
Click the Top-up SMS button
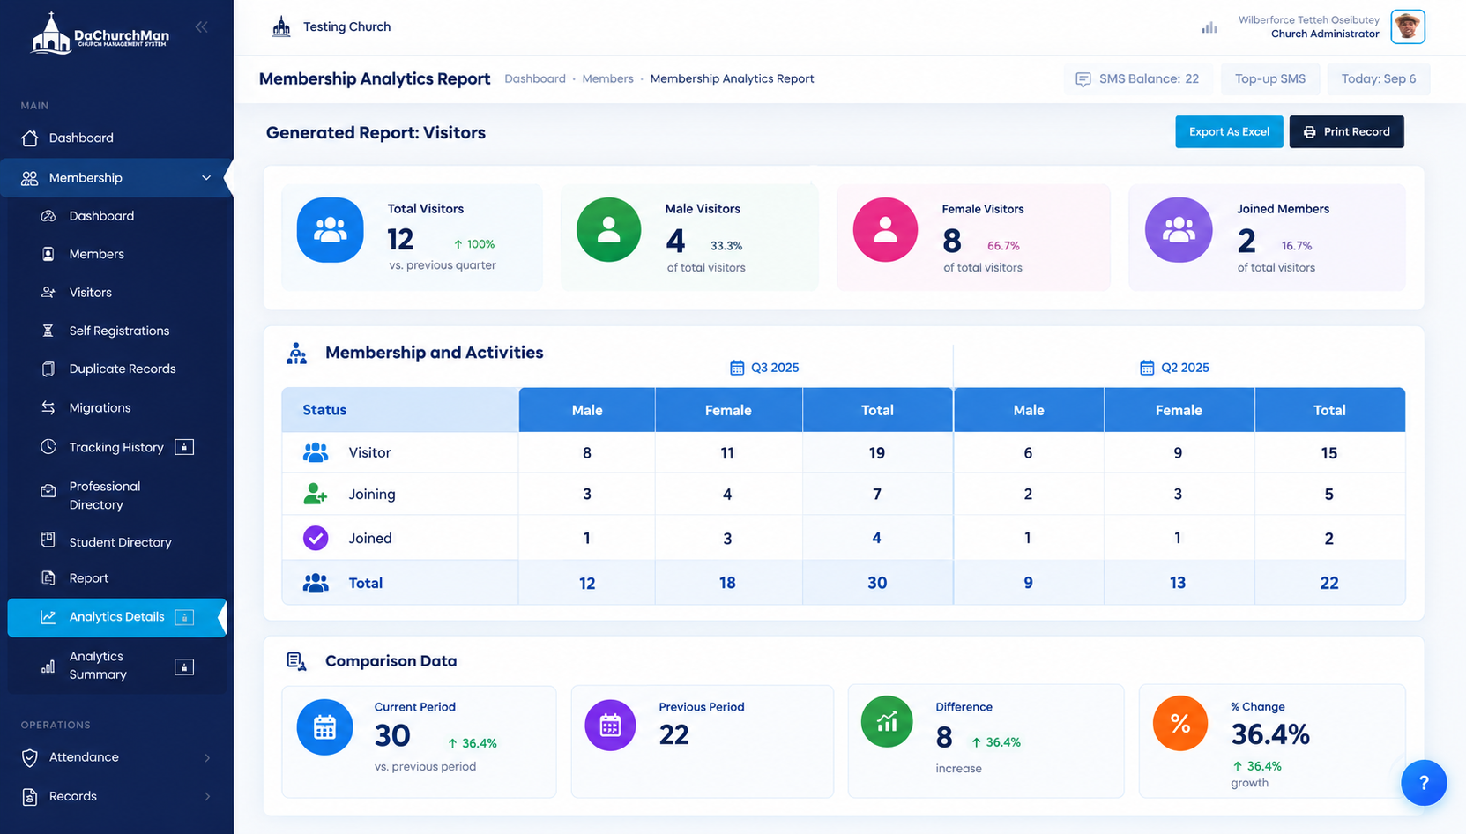click(x=1270, y=79)
